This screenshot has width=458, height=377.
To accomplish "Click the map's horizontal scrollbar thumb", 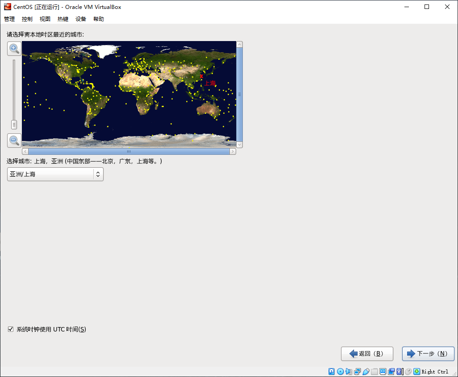I will pos(129,151).
